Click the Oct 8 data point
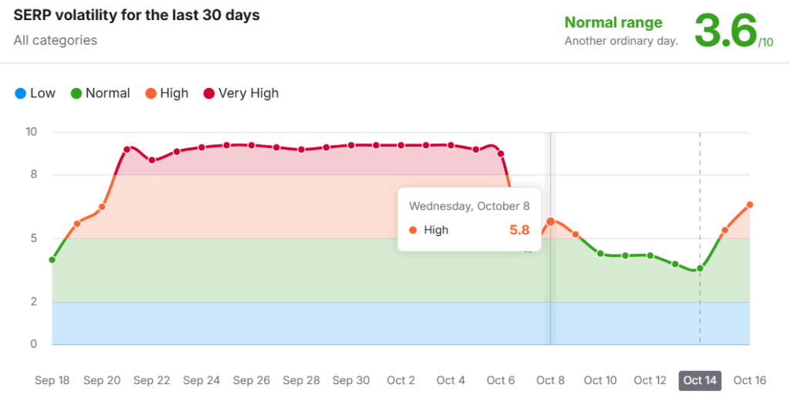Viewport: 790px width, 408px height. pos(550,221)
